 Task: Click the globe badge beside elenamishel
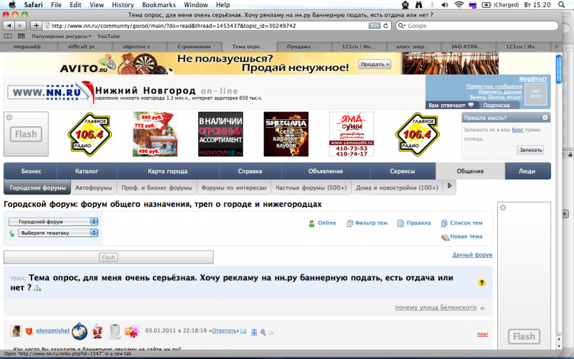click(80, 332)
